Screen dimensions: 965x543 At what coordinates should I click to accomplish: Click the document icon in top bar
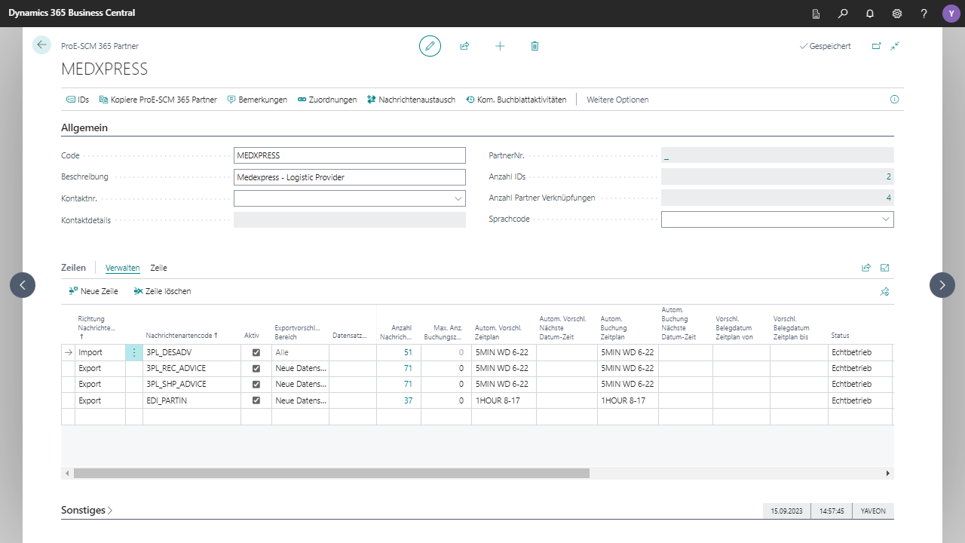pos(816,14)
